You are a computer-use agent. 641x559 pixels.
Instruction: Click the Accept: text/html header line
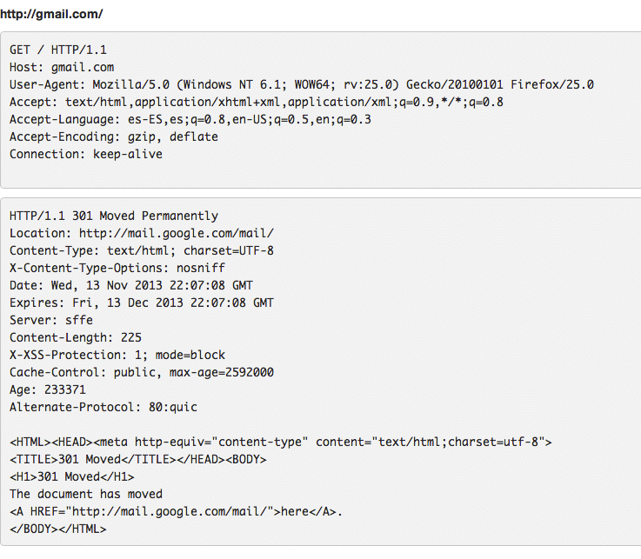tap(257, 102)
